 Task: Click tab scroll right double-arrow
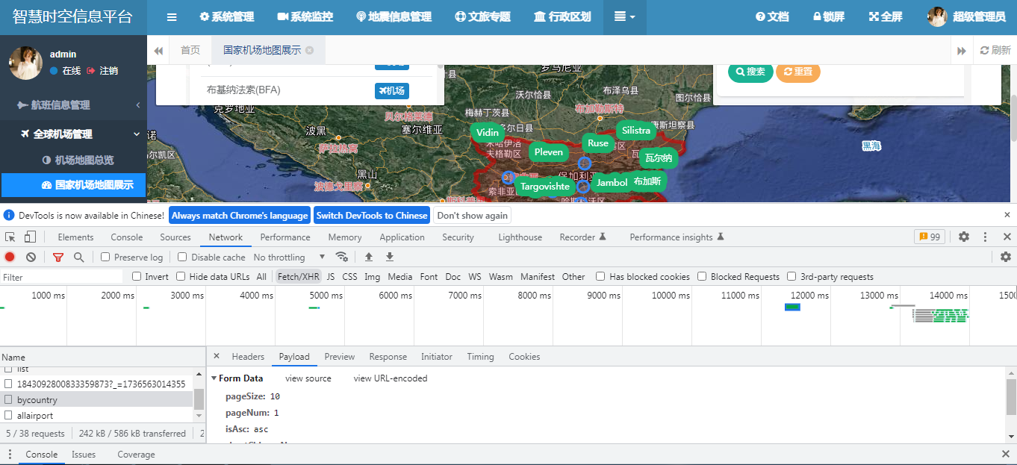[962, 51]
